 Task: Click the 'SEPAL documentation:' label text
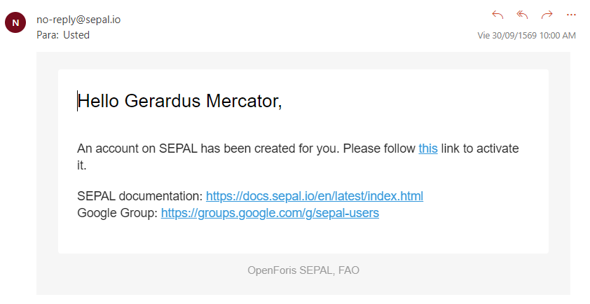[x=140, y=196]
